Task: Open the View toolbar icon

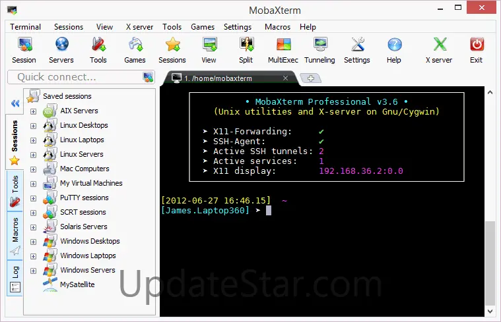Action: point(209,45)
